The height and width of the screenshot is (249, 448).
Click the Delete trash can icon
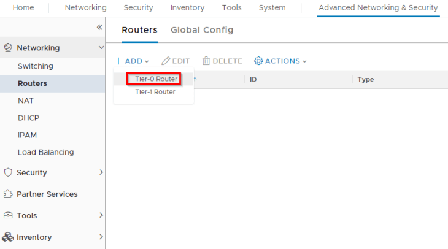pos(206,61)
